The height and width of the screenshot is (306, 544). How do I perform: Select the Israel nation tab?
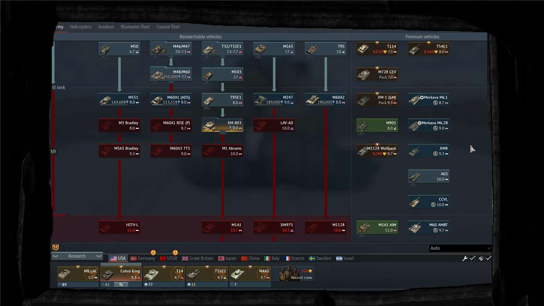[345, 258]
